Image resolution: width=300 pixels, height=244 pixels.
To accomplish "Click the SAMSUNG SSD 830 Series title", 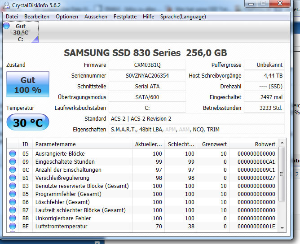I will click(x=145, y=53).
